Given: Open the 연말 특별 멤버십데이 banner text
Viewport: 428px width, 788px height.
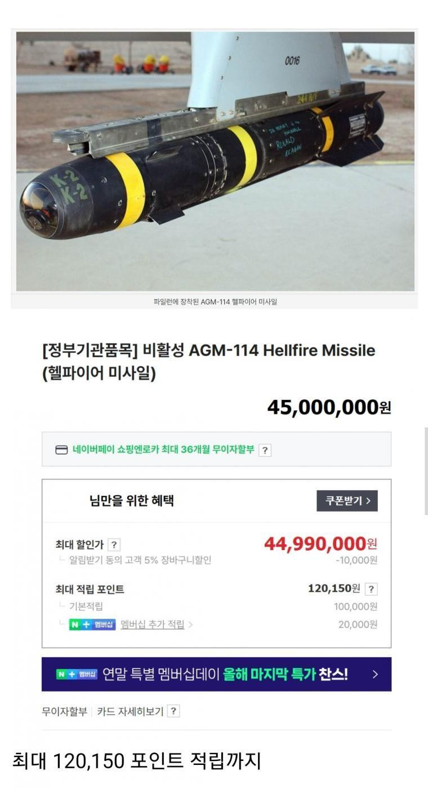Looking at the screenshot, I should [225, 675].
